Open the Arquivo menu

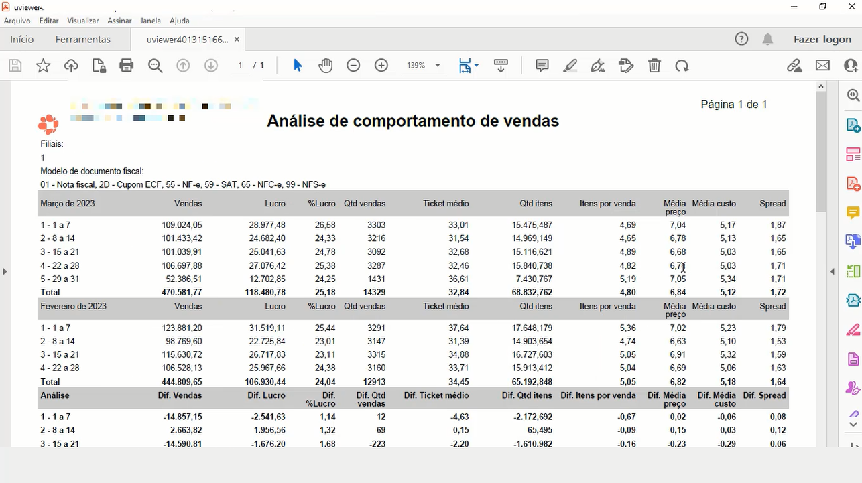click(x=17, y=21)
